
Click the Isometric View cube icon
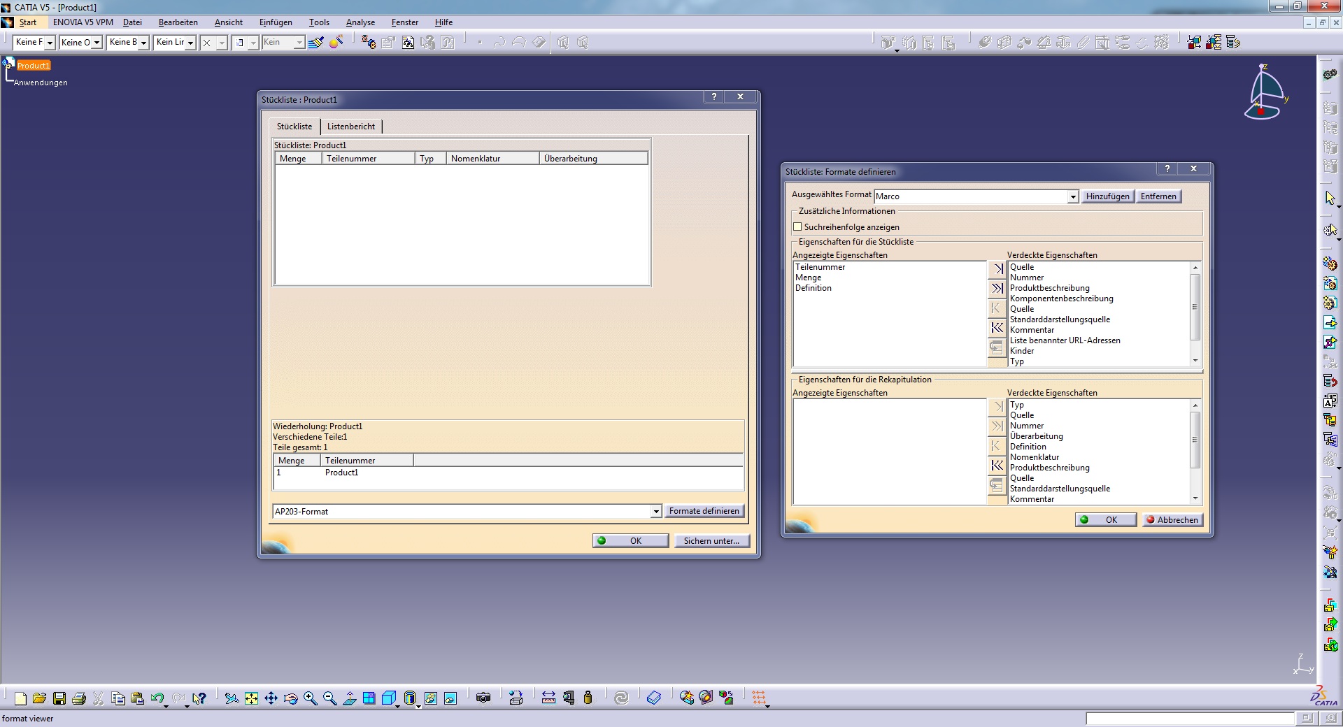pos(389,698)
